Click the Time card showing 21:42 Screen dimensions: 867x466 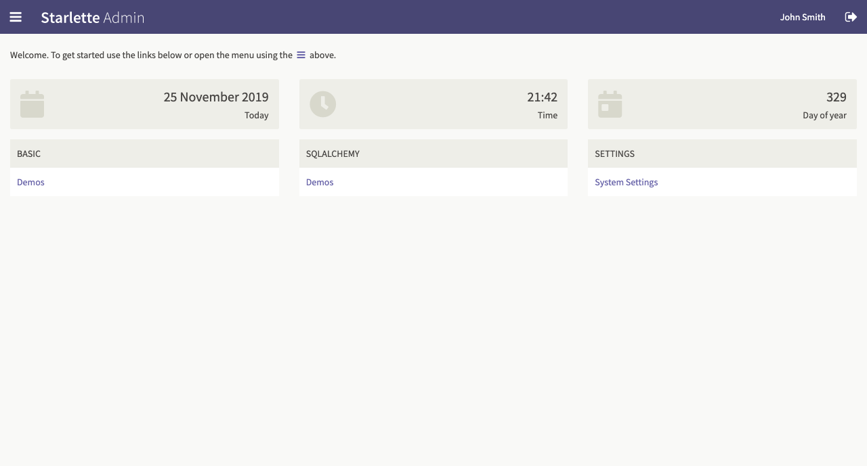[433, 104]
